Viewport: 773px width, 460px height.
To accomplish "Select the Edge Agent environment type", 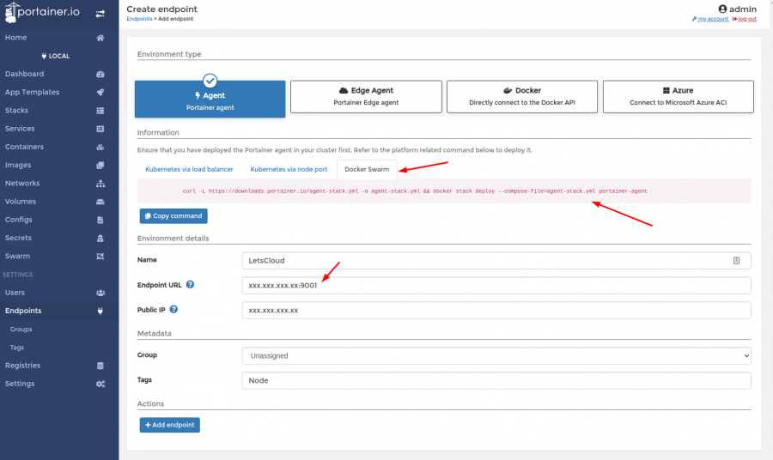I will 366,96.
